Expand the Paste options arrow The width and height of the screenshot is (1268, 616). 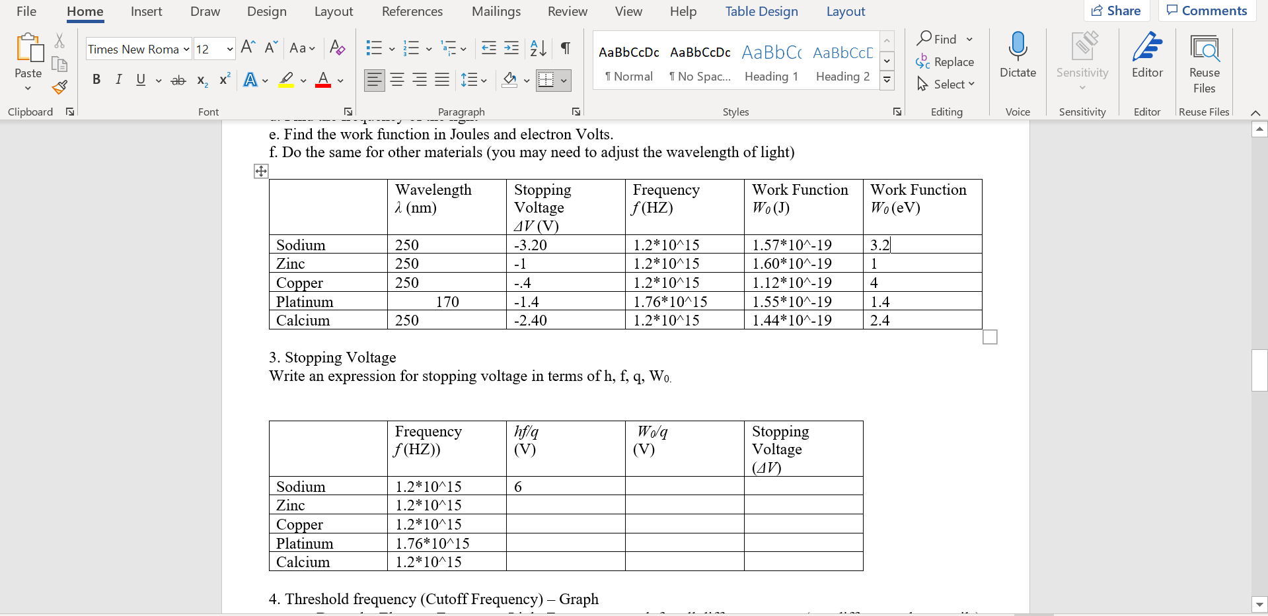point(28,88)
